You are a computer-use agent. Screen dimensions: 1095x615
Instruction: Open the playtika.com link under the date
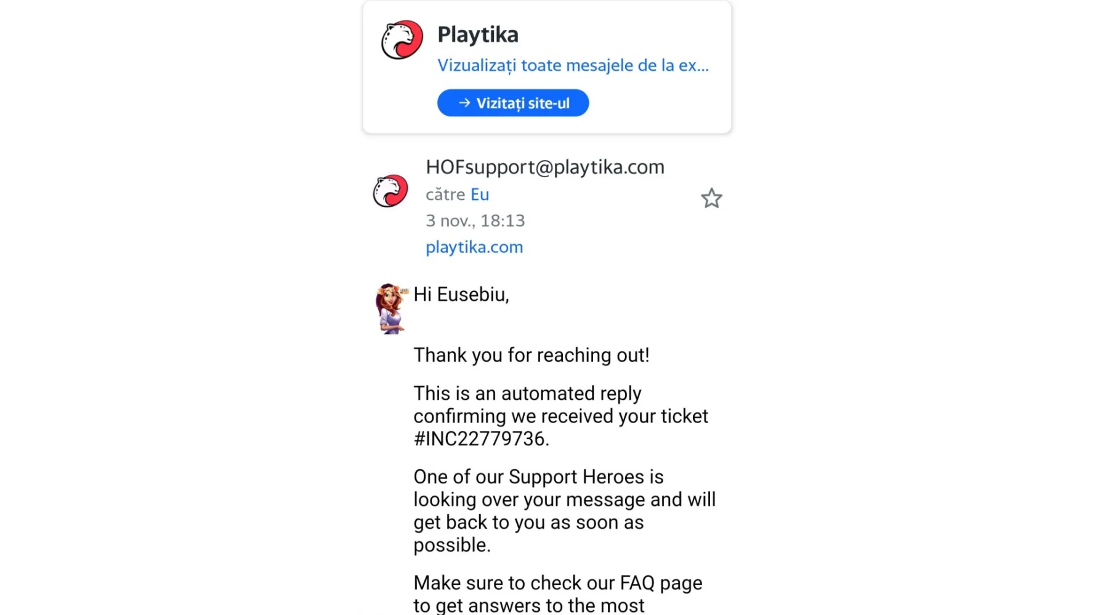(474, 247)
